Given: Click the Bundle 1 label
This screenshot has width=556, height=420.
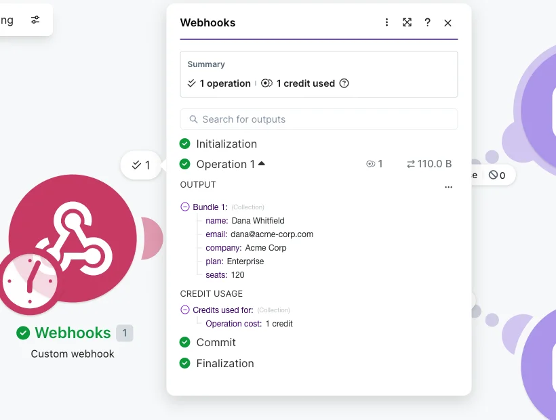Looking at the screenshot, I should point(210,207).
